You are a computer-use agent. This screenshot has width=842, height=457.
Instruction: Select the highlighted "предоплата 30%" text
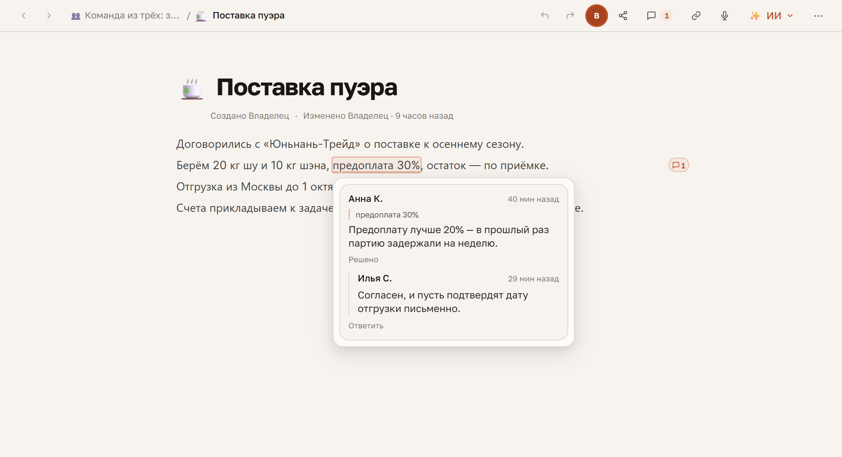coord(377,165)
